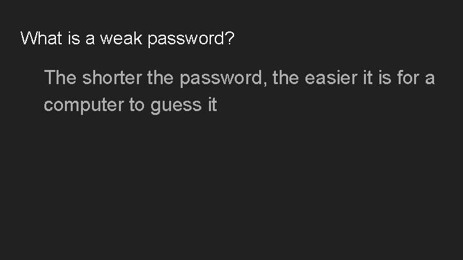This screenshot has width=463, height=260.
Task: Click the final word 'it' after 'guess'
Action: (x=212, y=105)
